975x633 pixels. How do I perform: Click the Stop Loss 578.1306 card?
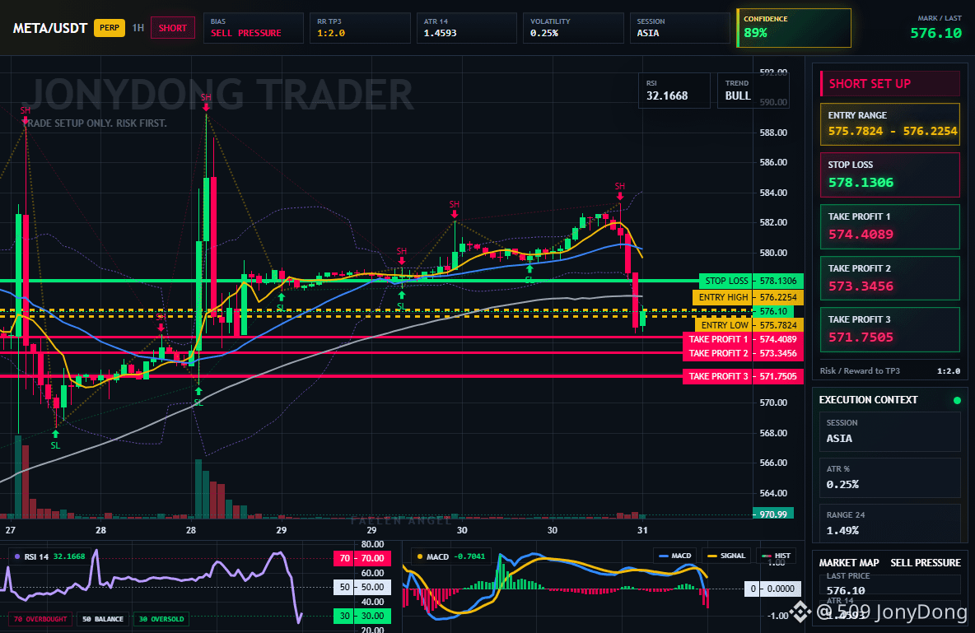(x=890, y=175)
